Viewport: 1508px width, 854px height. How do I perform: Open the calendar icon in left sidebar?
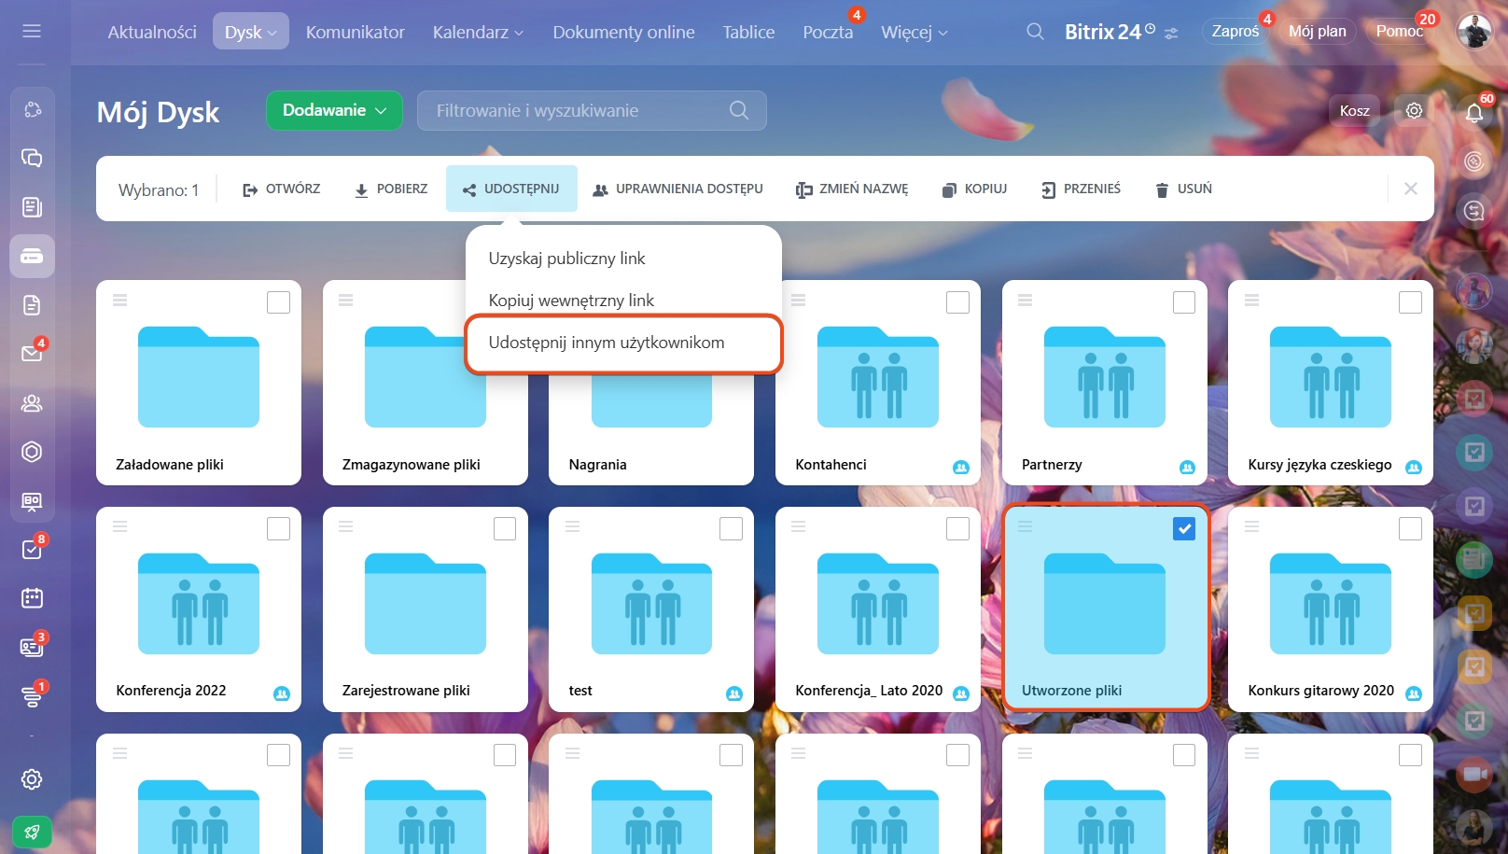32,597
